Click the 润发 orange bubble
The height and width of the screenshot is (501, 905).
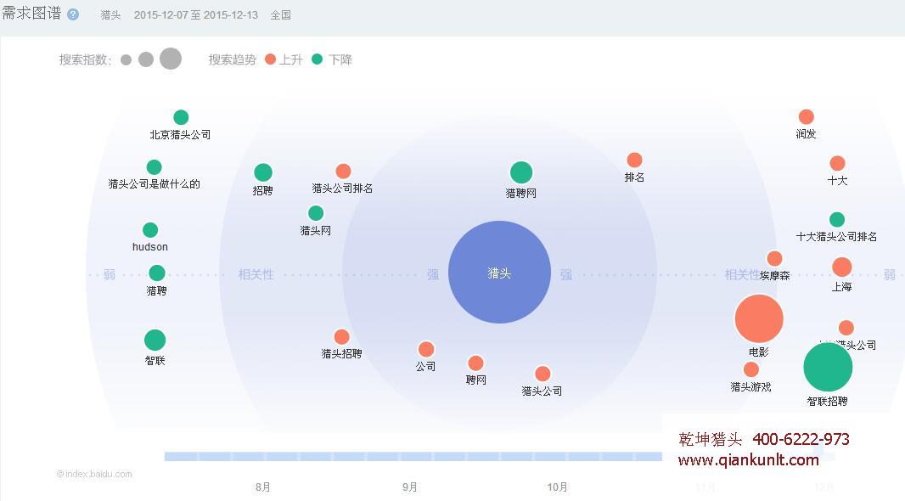(x=807, y=117)
